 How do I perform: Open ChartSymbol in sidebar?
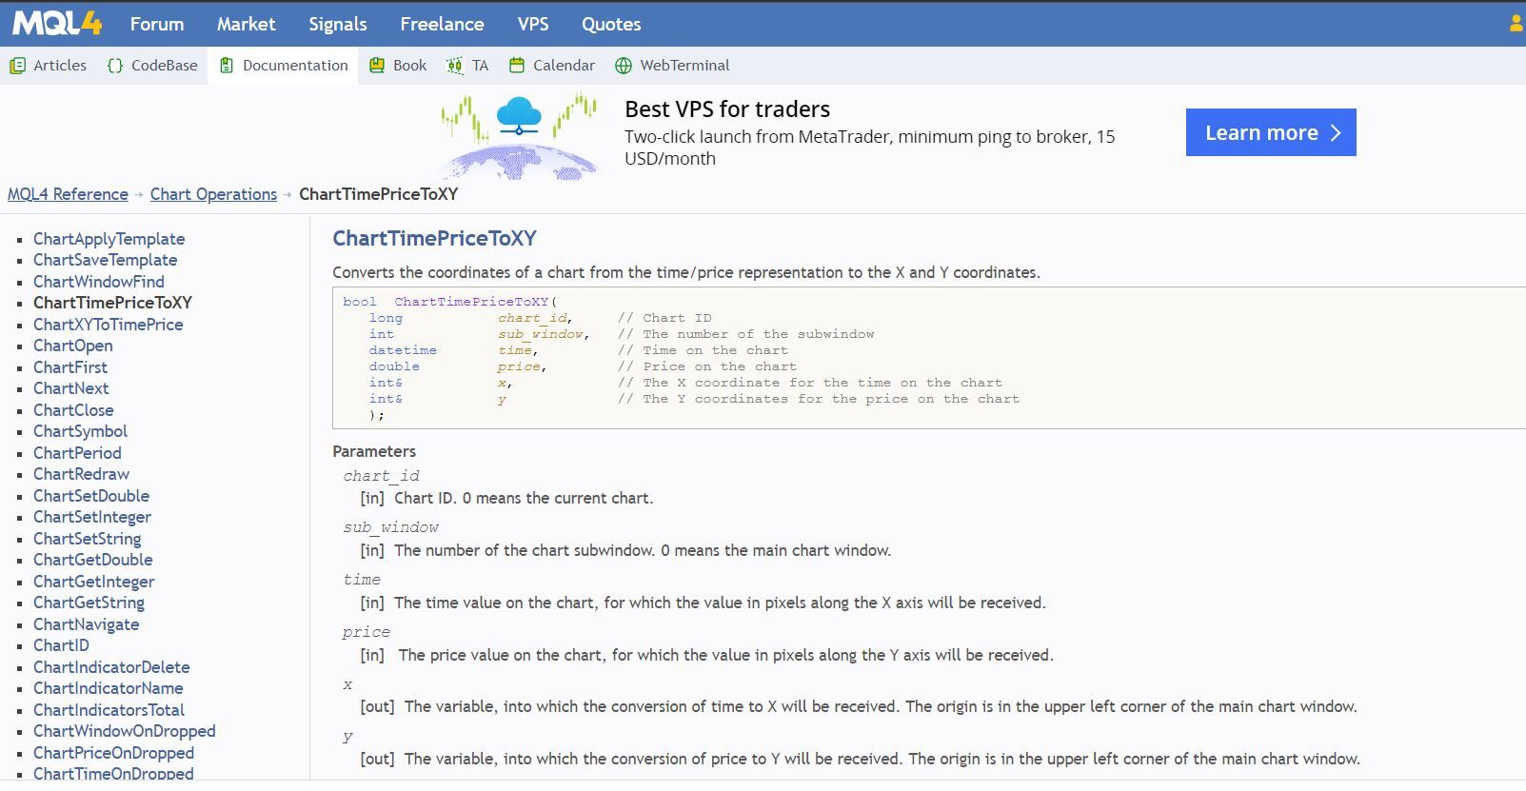(80, 431)
